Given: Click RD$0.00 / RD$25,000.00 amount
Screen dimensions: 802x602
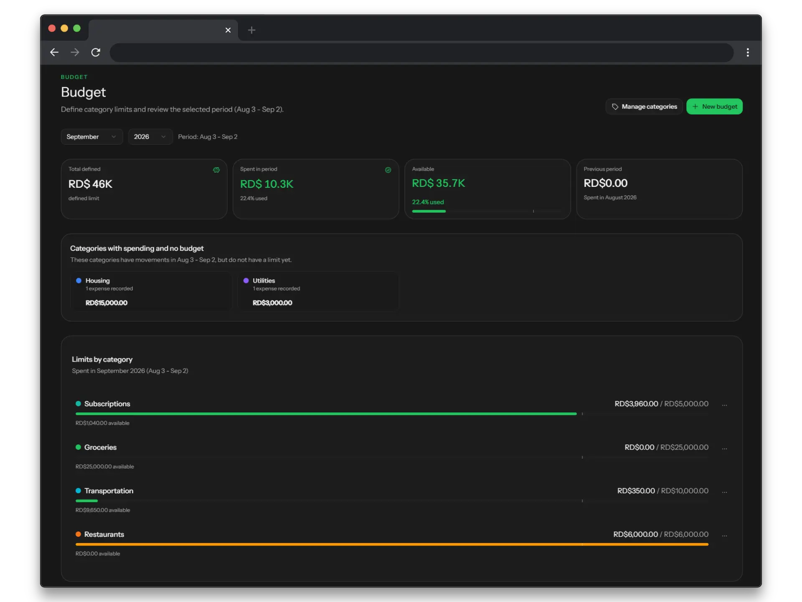Looking at the screenshot, I should coord(666,447).
